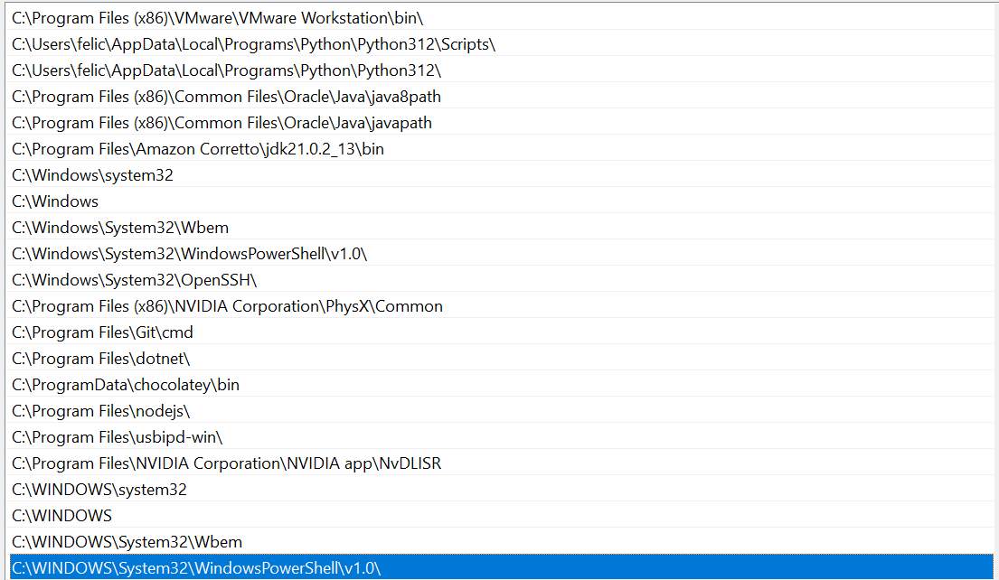Select the C:\Program Files\usbipd-win\ entry

[x=502, y=436]
